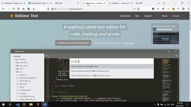191x107 pixels.
Task: Click the page vertical scrollbar
Action: pyautogui.click(x=190, y=57)
